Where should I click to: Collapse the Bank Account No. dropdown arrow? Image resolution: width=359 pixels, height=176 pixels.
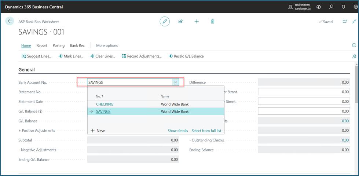pos(176,82)
